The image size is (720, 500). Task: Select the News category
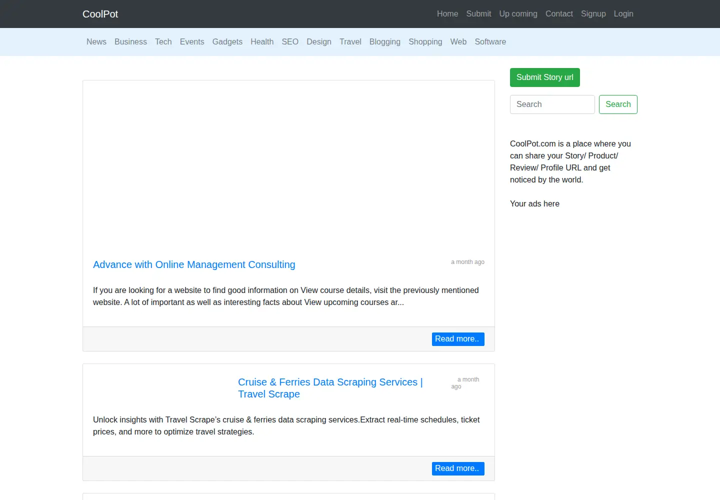click(96, 42)
